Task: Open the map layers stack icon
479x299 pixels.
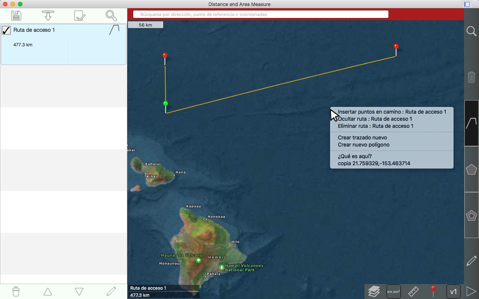Action: (x=374, y=291)
